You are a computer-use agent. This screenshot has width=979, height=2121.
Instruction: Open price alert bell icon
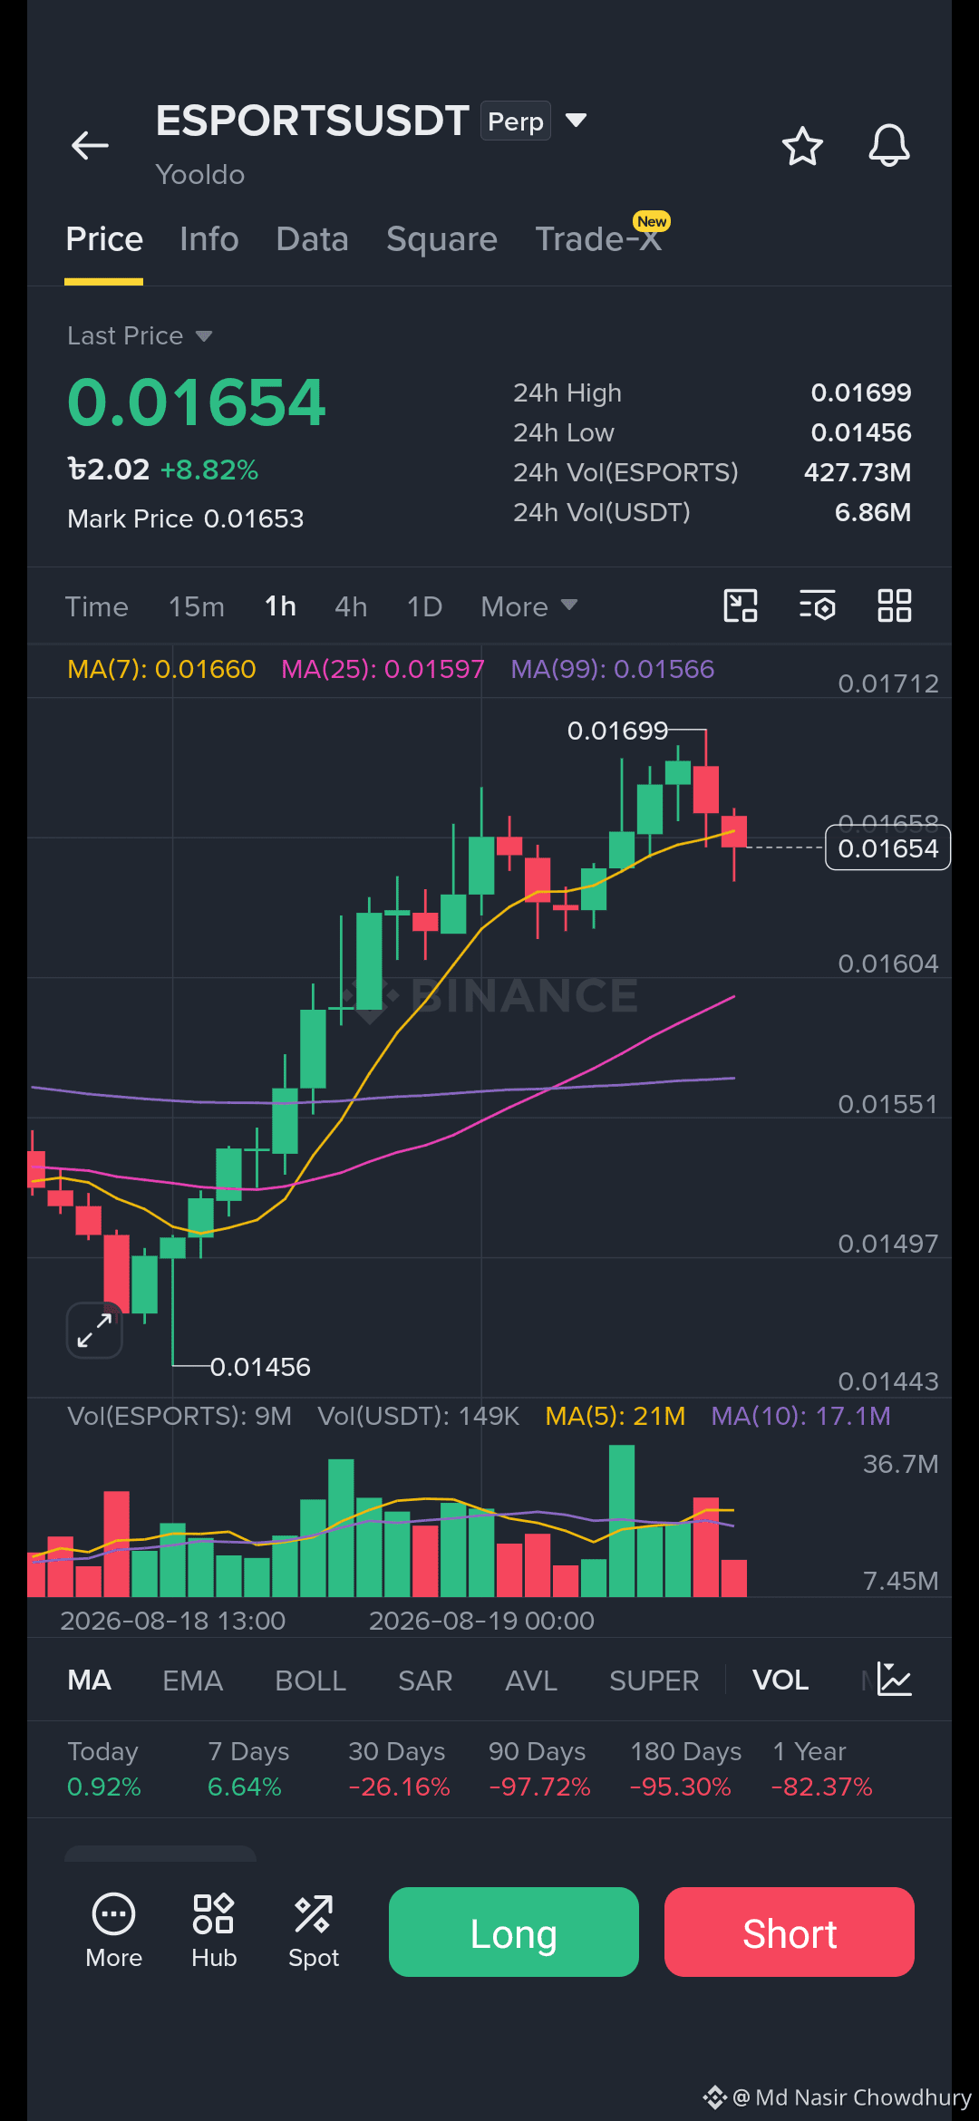889,145
